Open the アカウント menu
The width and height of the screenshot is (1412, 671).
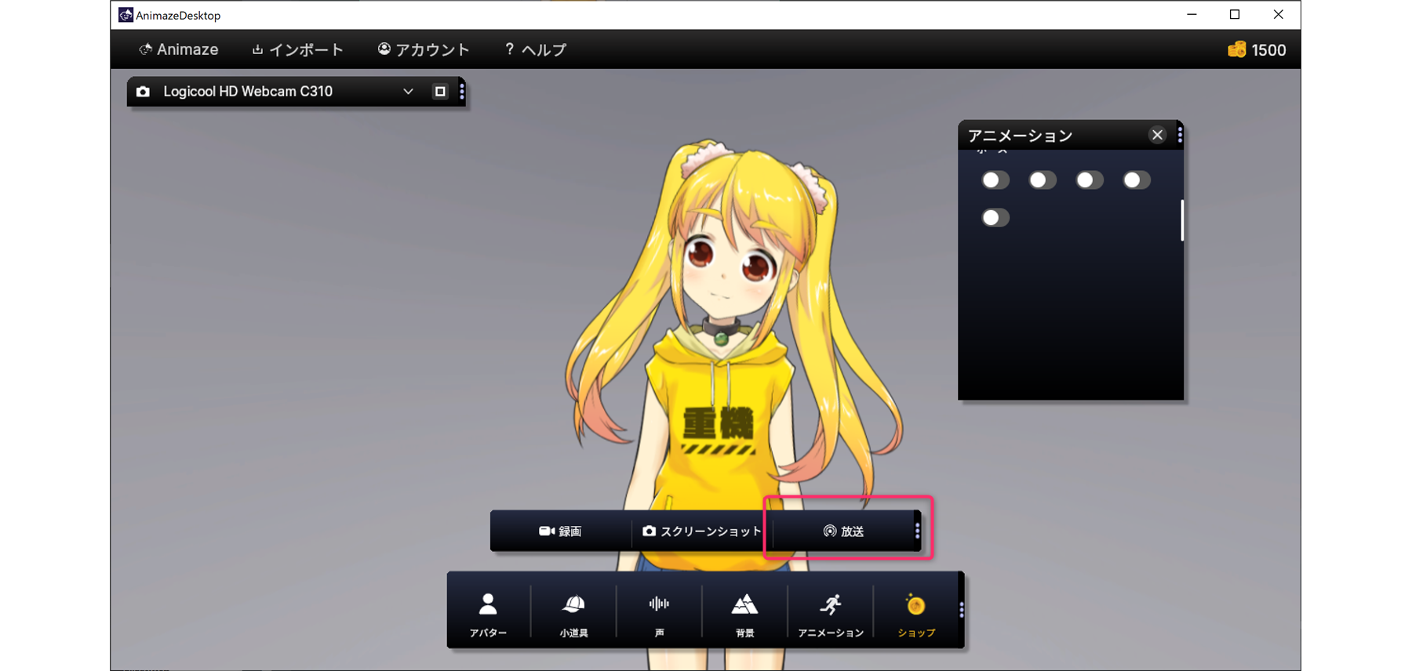[424, 50]
